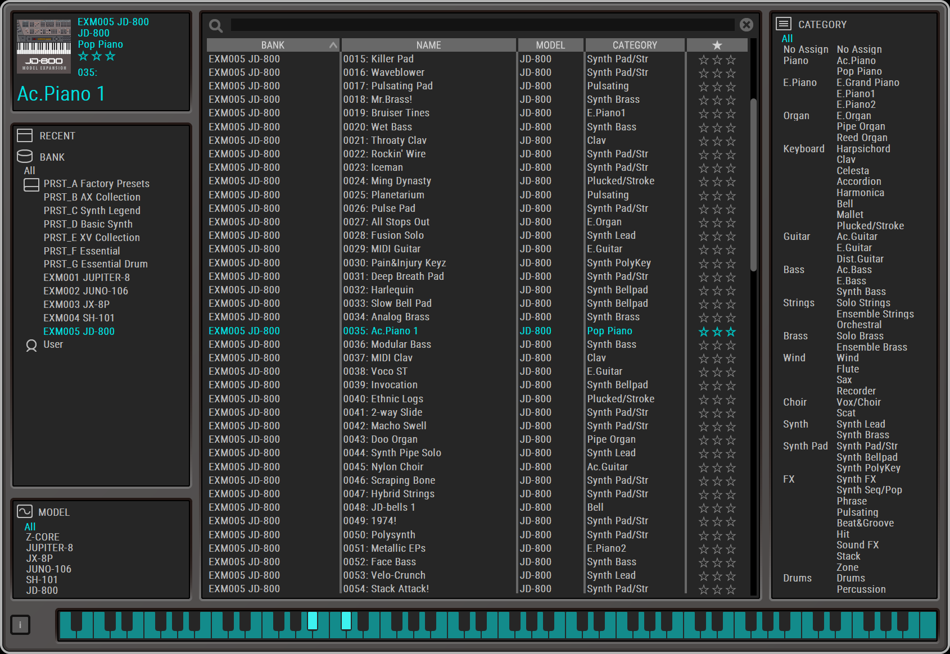The height and width of the screenshot is (654, 950).
Task: Filter category by Synth Bellpad
Action: [x=867, y=457]
